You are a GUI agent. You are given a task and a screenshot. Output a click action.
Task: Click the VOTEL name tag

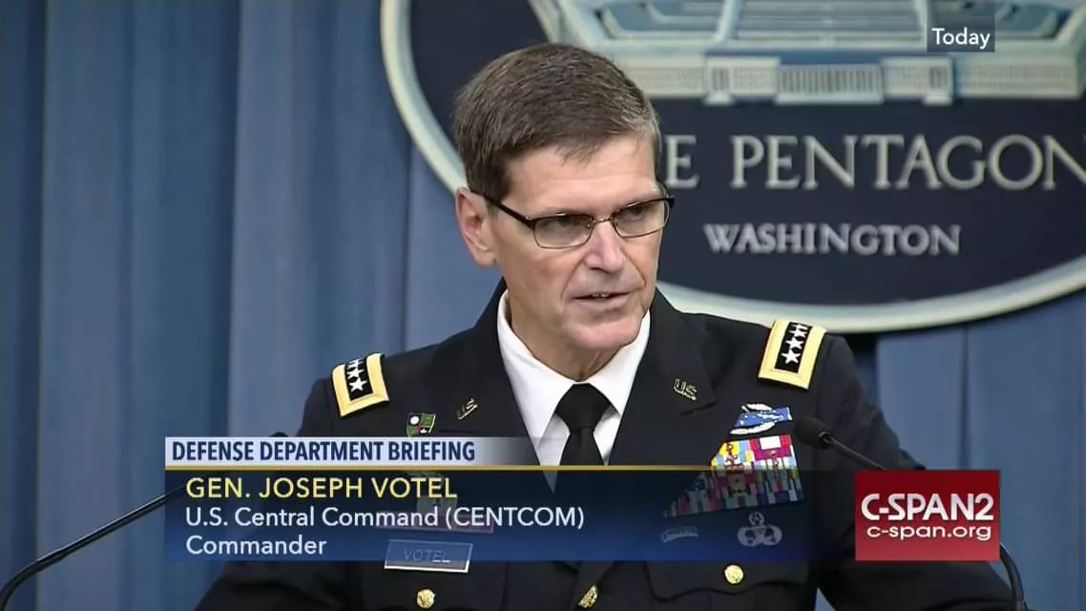(x=428, y=556)
